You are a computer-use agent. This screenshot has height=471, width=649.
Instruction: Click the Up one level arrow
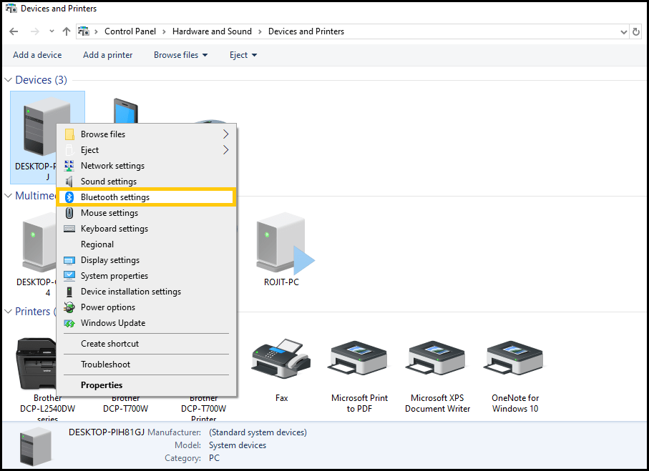pyautogui.click(x=67, y=31)
